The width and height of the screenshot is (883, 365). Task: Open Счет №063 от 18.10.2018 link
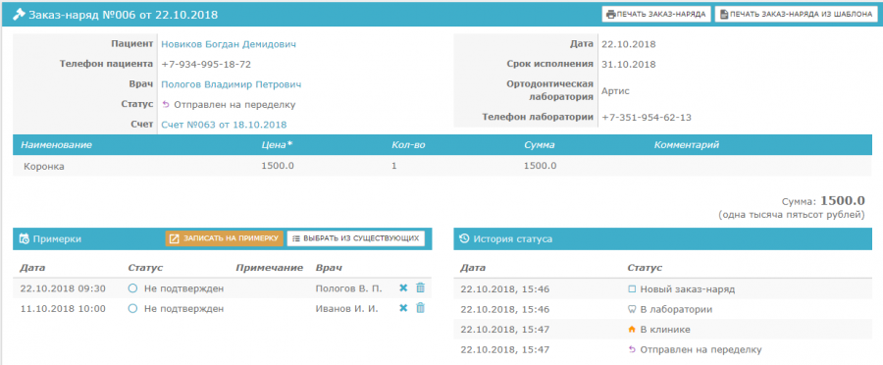click(224, 125)
